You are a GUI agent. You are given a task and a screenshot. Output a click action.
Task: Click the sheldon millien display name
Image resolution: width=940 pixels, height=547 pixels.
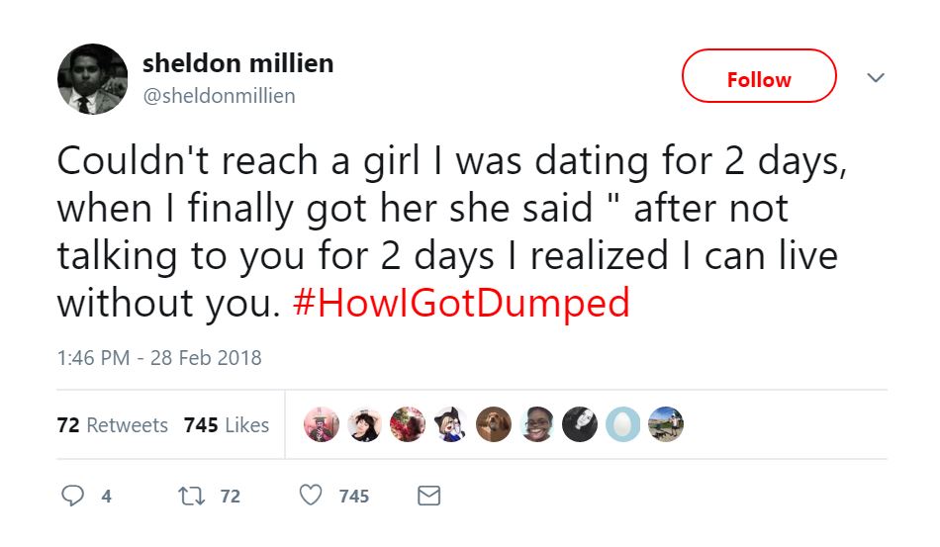(x=238, y=63)
